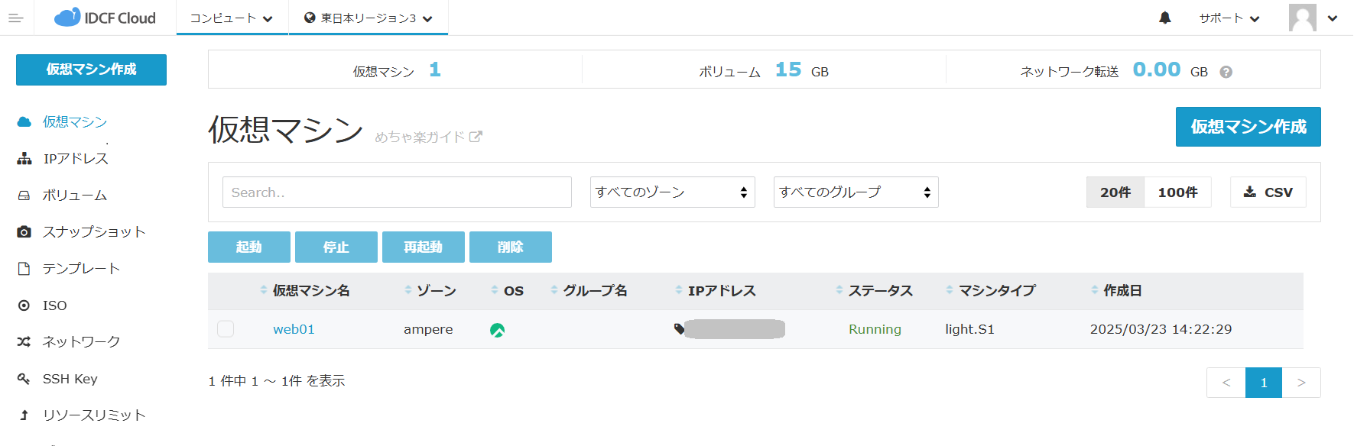Open the user avatar menu
The width and height of the screenshot is (1354, 446).
pyautogui.click(x=1313, y=18)
